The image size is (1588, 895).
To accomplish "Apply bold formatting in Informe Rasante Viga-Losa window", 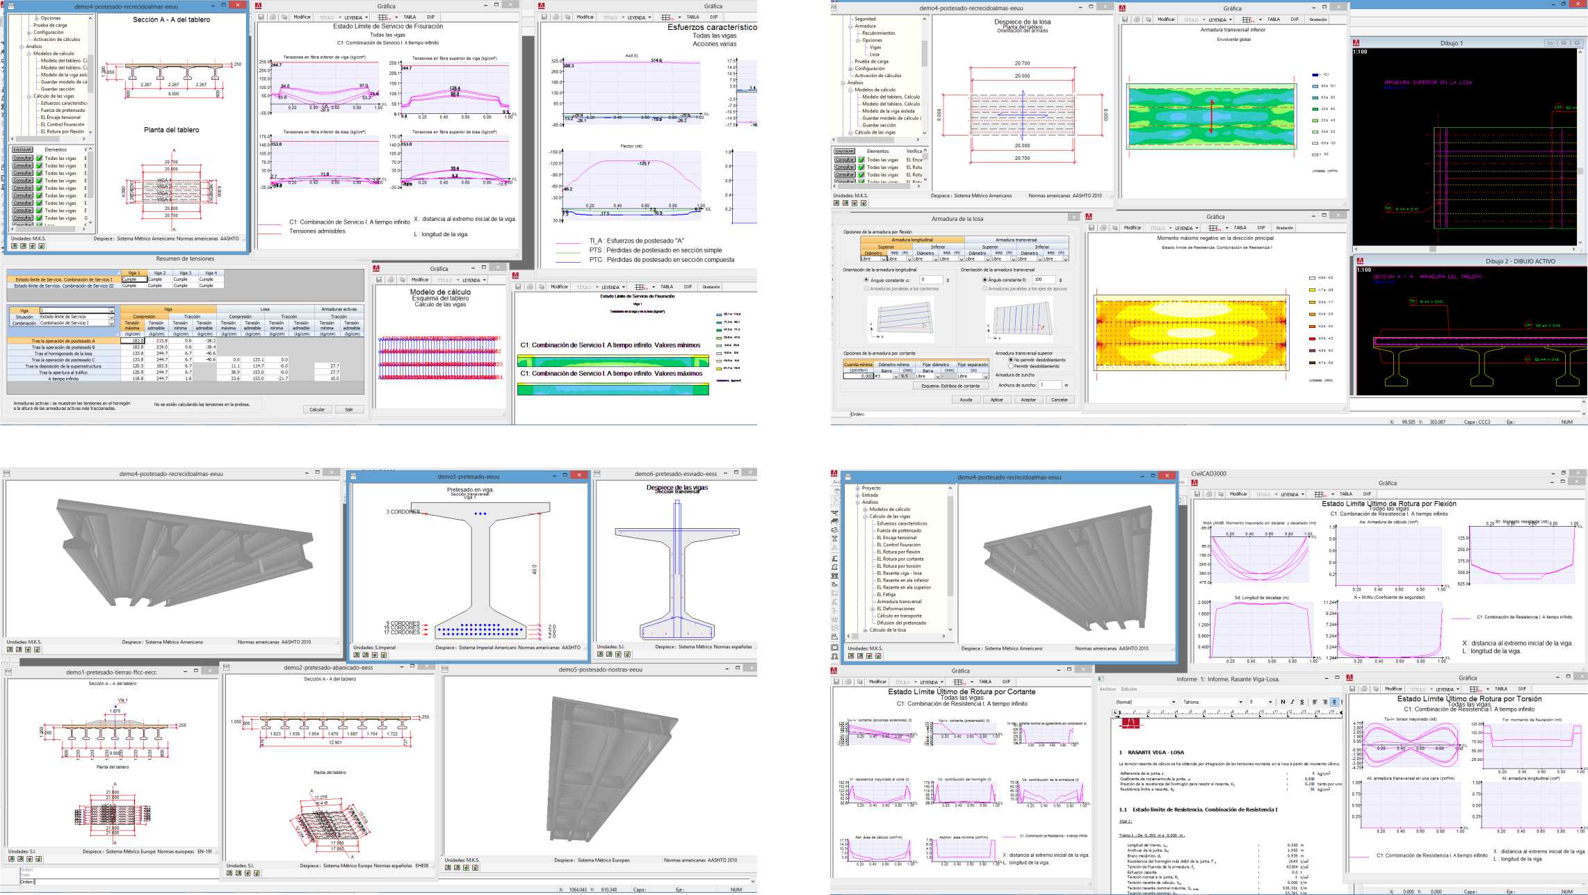I will pos(1283,702).
